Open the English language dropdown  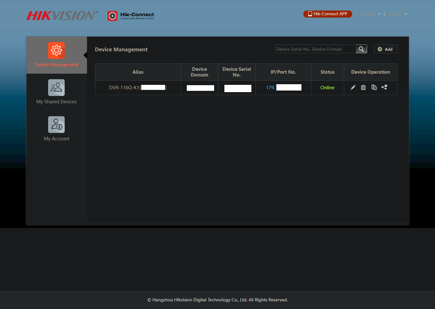click(397, 14)
